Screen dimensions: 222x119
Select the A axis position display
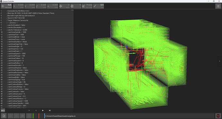click(x=52, y=6)
